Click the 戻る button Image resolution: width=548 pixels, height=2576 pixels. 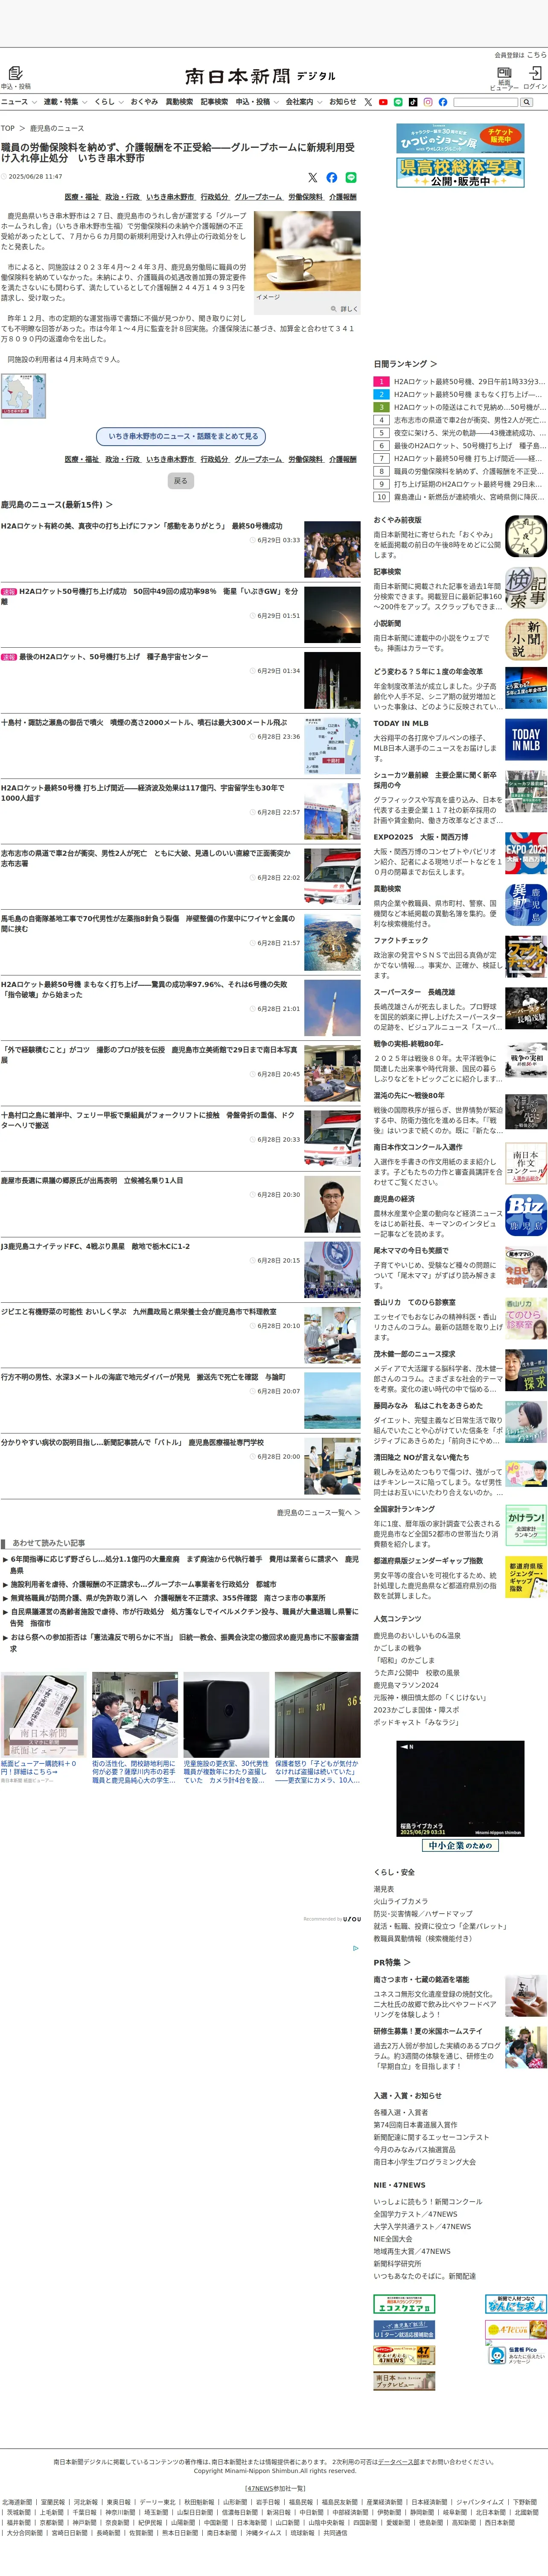(181, 481)
